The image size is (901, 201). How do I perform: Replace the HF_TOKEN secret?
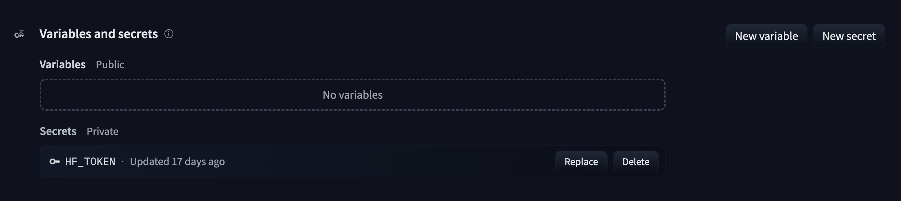[x=581, y=162]
